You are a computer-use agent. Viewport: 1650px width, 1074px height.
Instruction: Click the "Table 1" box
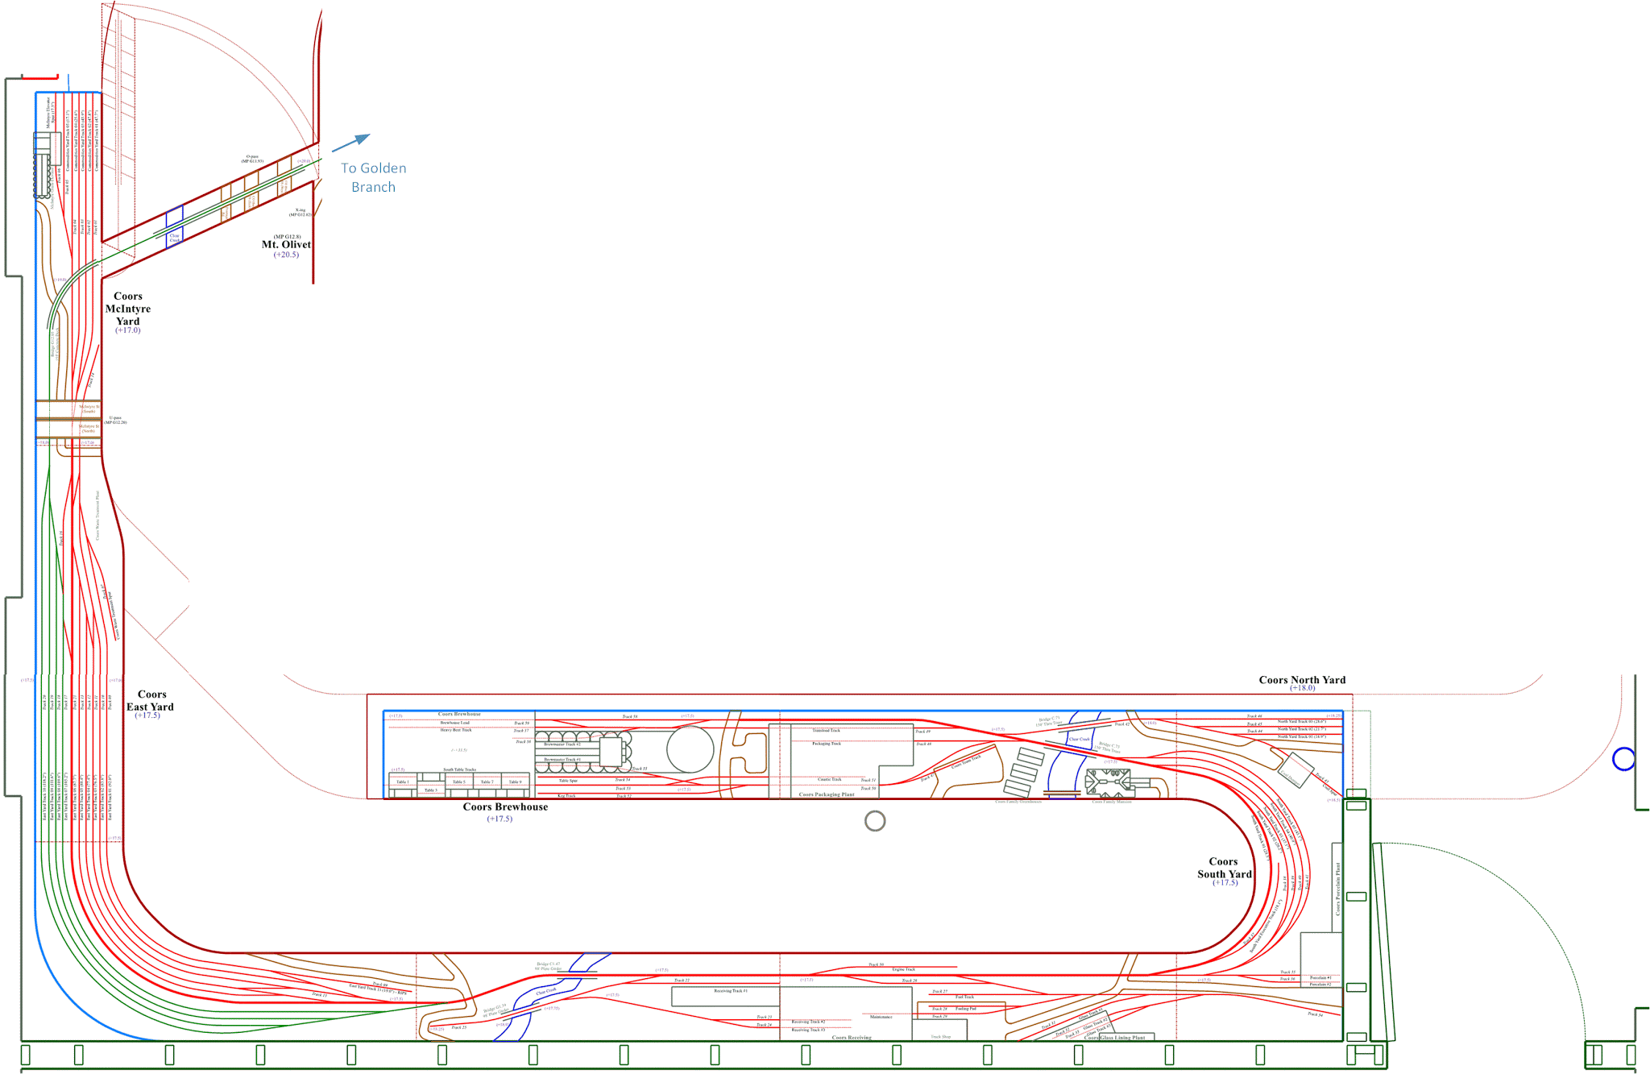click(x=403, y=782)
